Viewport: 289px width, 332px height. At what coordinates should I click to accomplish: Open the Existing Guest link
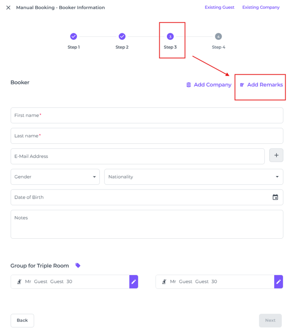point(220,7)
